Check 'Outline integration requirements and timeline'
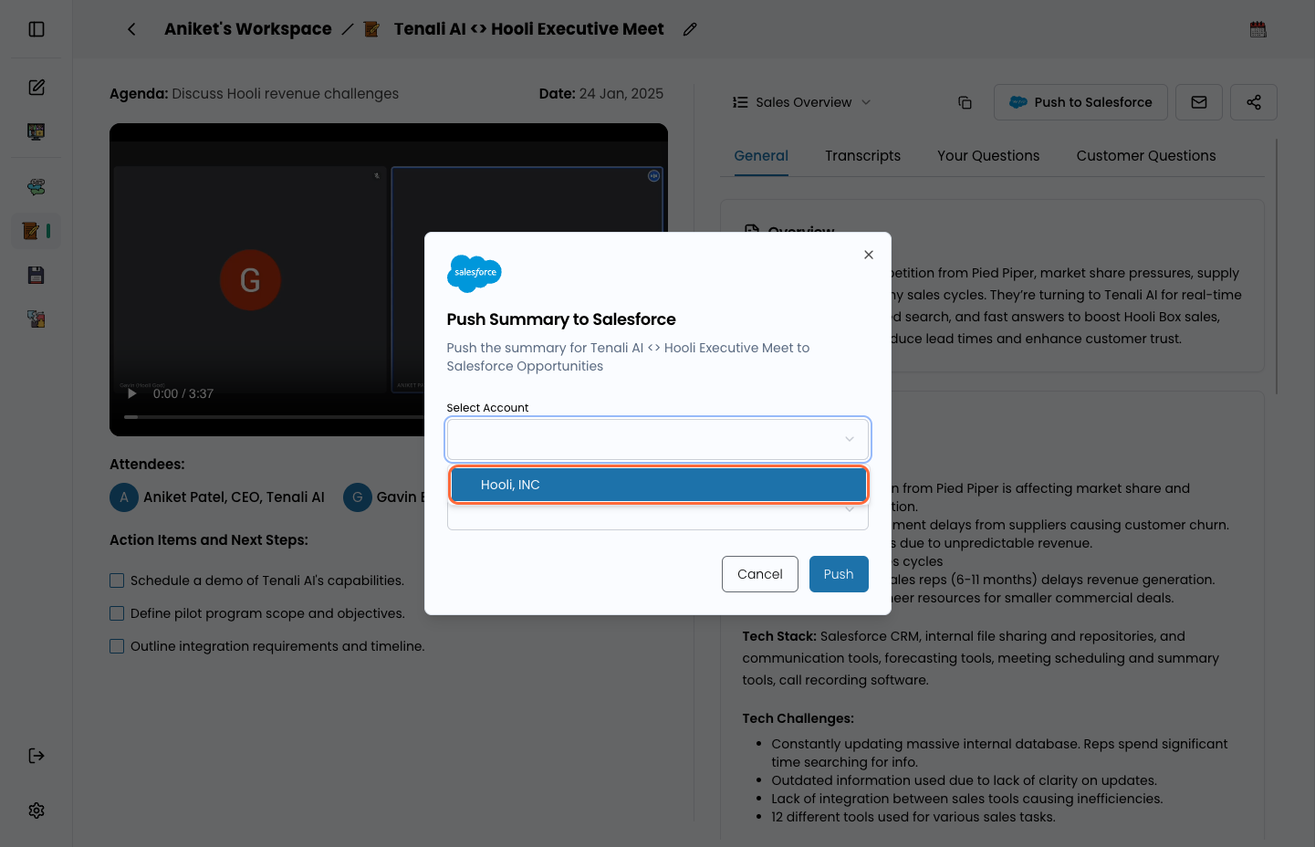The width and height of the screenshot is (1315, 847). (x=117, y=646)
